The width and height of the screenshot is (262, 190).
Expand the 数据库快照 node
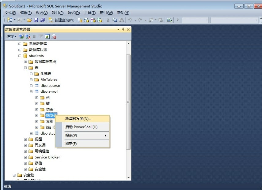pyautogui.click(x=20, y=50)
